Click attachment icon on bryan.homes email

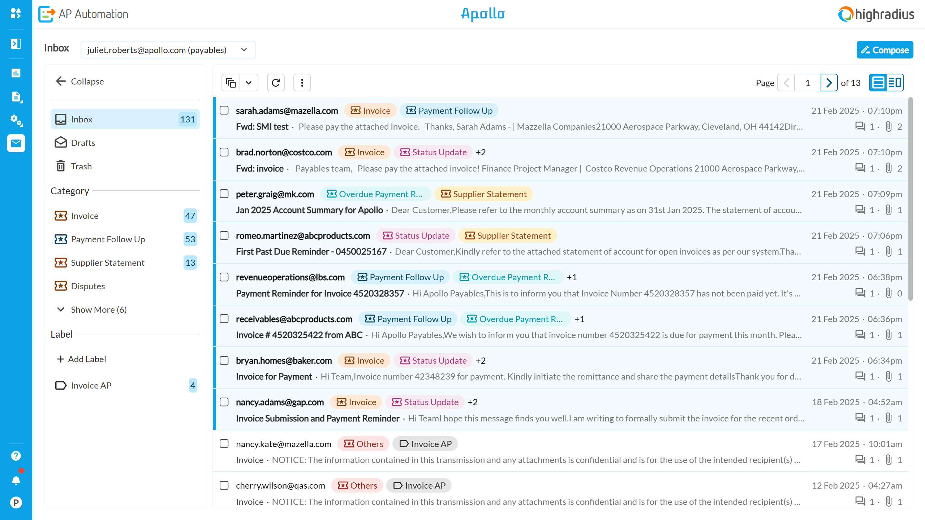click(x=889, y=377)
